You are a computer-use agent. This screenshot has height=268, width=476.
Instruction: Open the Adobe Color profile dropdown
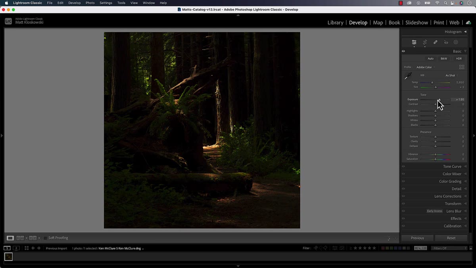(426, 67)
